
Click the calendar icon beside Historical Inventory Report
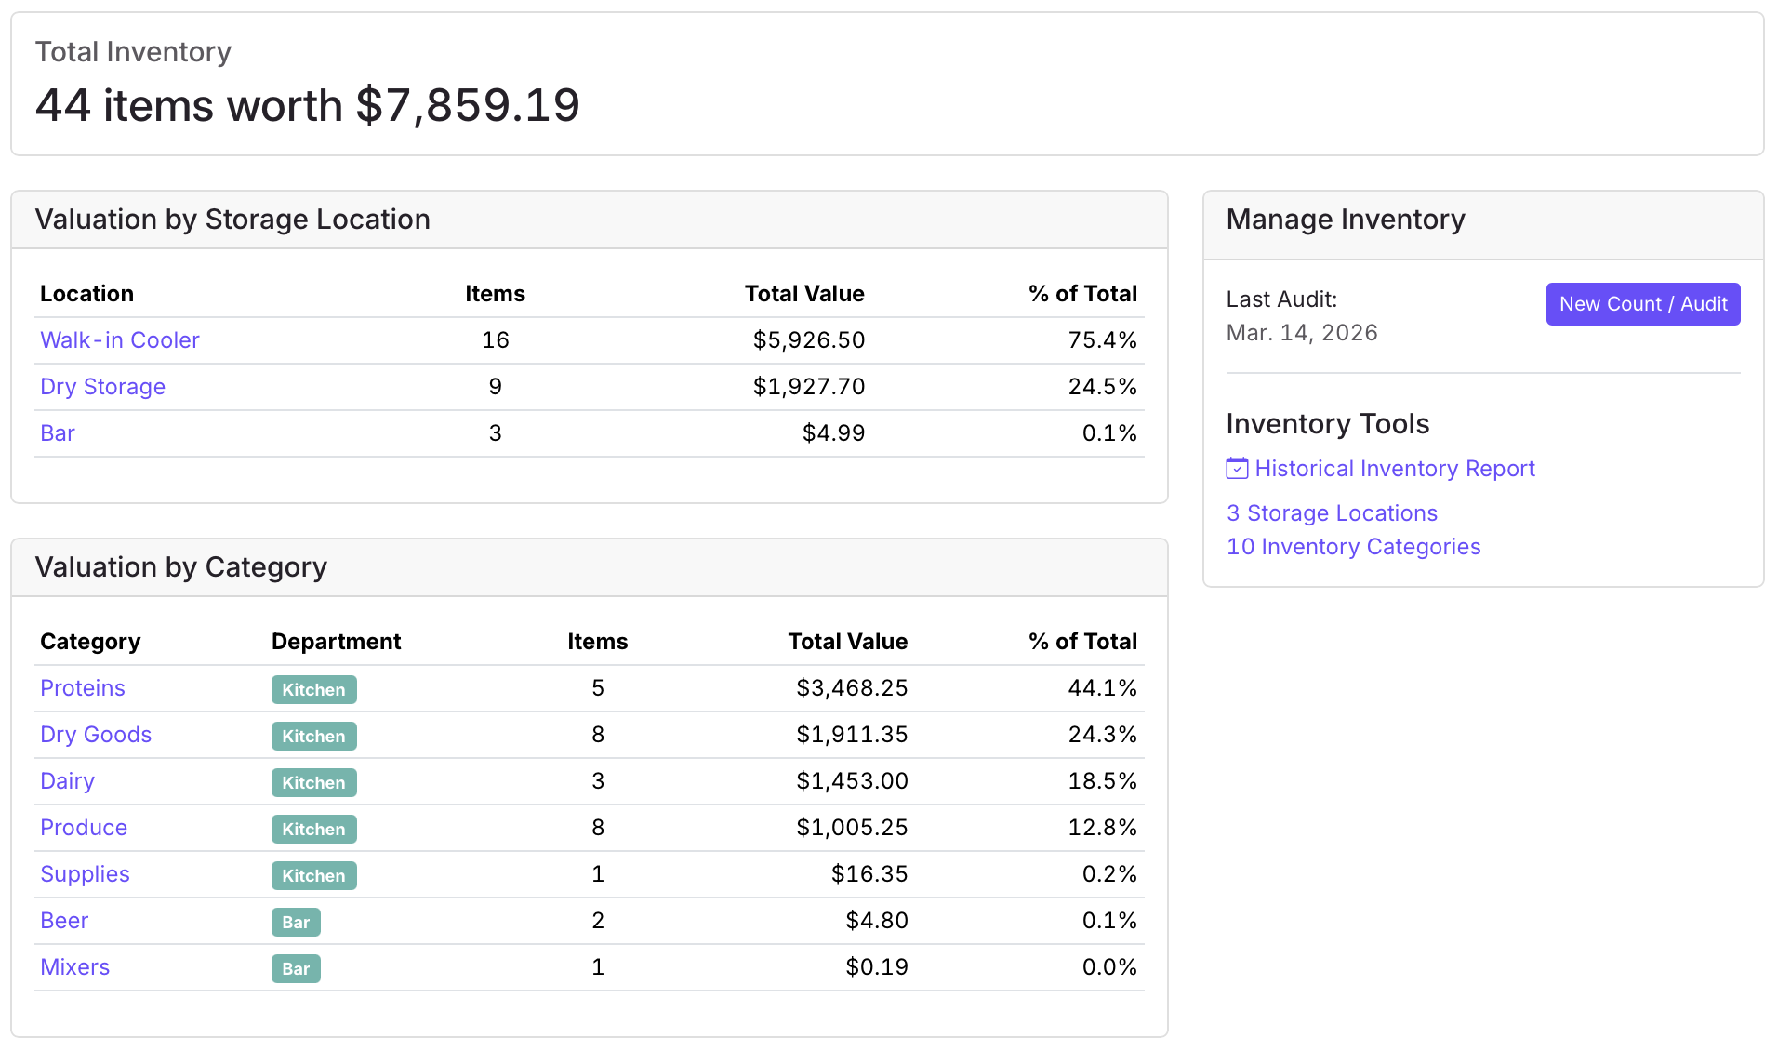click(x=1237, y=468)
